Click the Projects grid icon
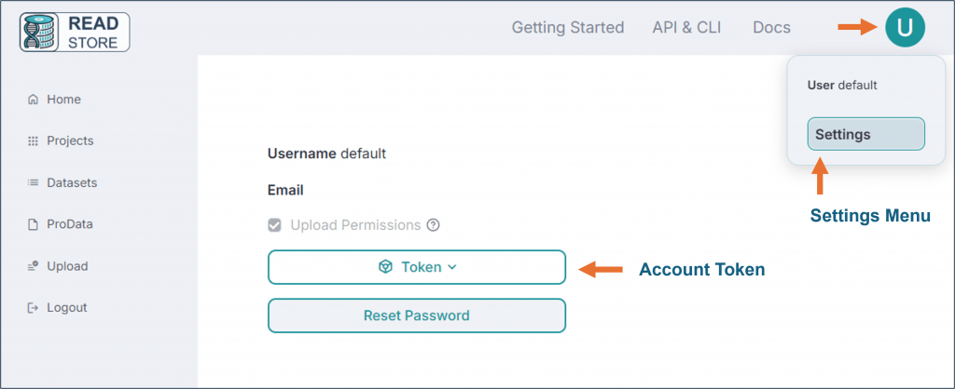The height and width of the screenshot is (389, 955). [x=33, y=141]
